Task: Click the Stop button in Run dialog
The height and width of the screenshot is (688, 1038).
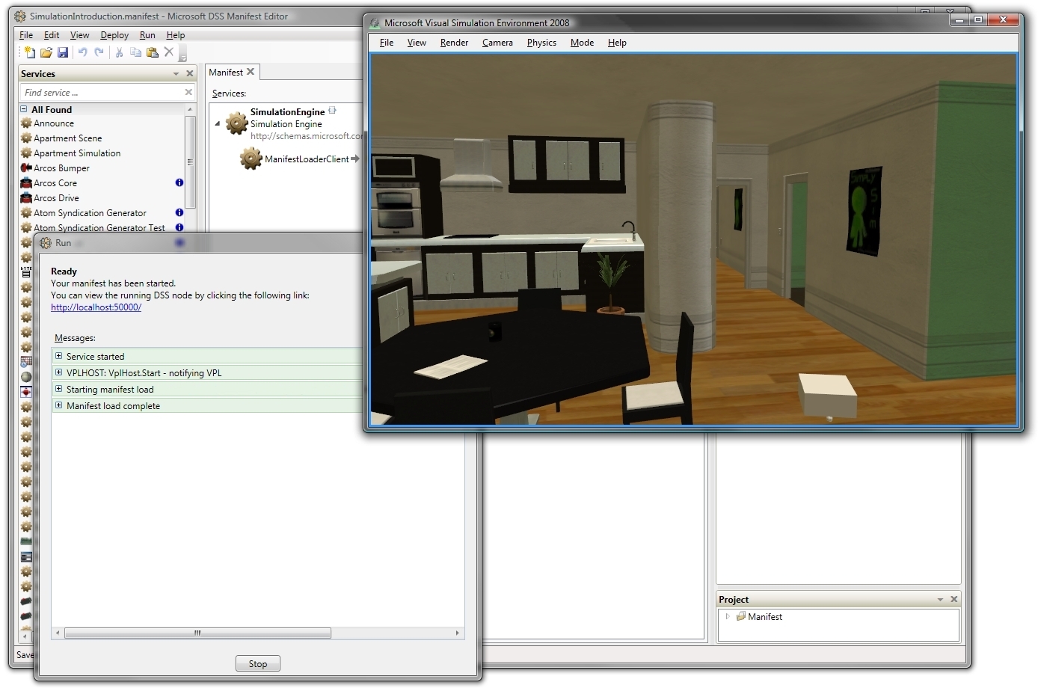Action: (x=258, y=663)
